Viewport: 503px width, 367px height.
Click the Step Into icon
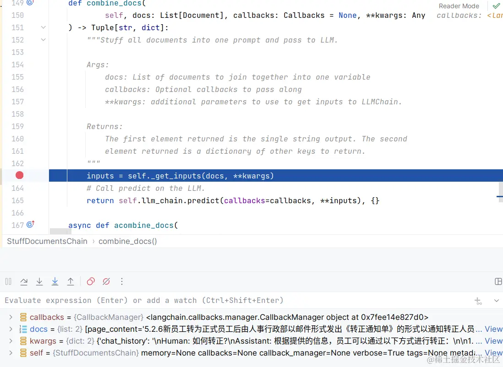[39, 281]
